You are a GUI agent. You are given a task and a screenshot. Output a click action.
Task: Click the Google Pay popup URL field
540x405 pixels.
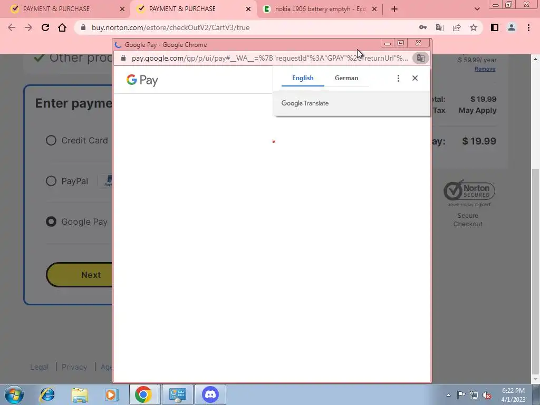point(269,58)
